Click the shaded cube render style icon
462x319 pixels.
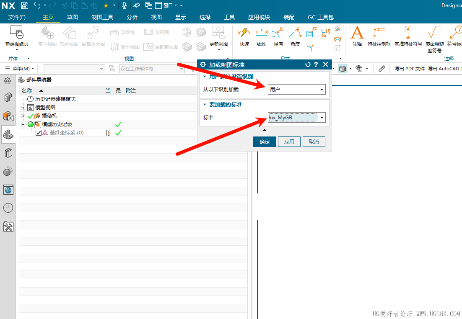click(343, 69)
